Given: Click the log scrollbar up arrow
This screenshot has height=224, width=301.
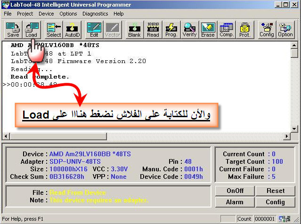Looking at the screenshot, I should [293, 45].
